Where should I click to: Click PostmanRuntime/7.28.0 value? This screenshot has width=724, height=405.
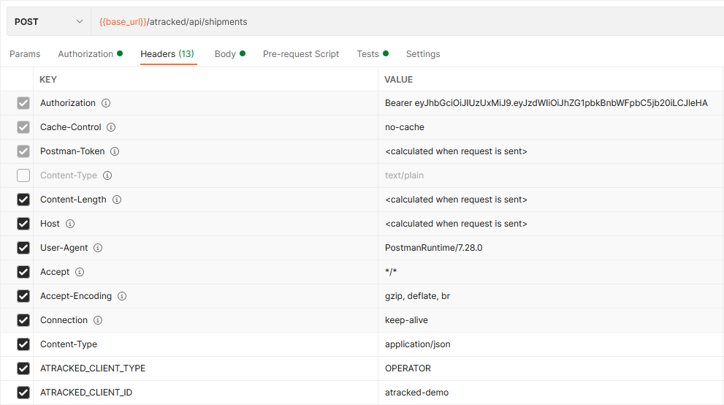point(433,248)
